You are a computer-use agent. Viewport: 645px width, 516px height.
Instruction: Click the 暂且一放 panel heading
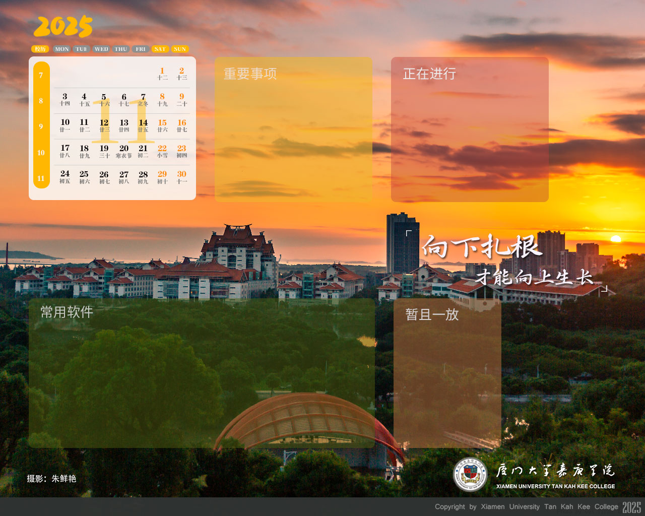pyautogui.click(x=432, y=314)
